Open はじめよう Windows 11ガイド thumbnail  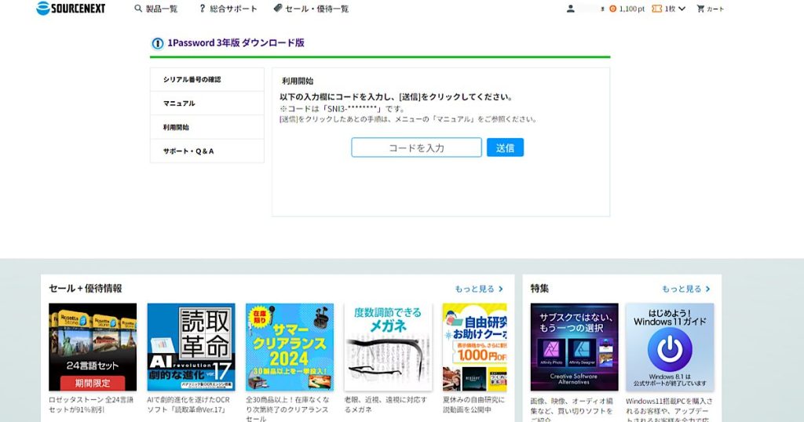coord(670,347)
